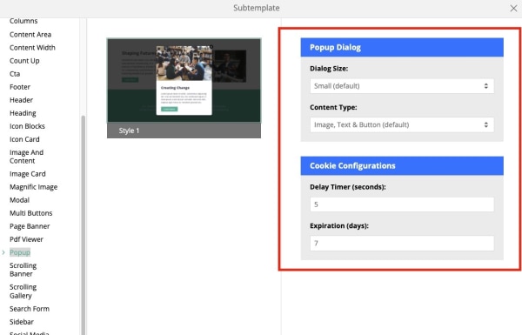The width and height of the screenshot is (522, 335).
Task: Click the Delay Timer seconds field
Action: pos(402,204)
